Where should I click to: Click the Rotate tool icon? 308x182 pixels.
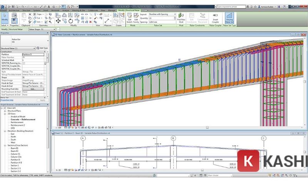71,21
